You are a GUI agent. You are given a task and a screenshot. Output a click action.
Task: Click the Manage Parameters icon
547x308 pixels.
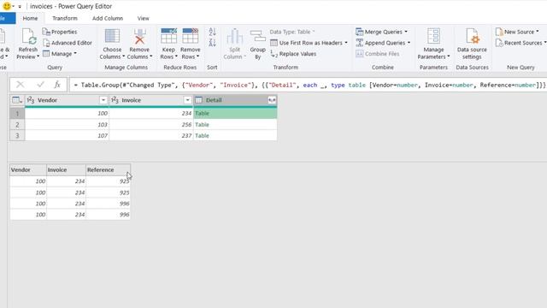tap(433, 36)
